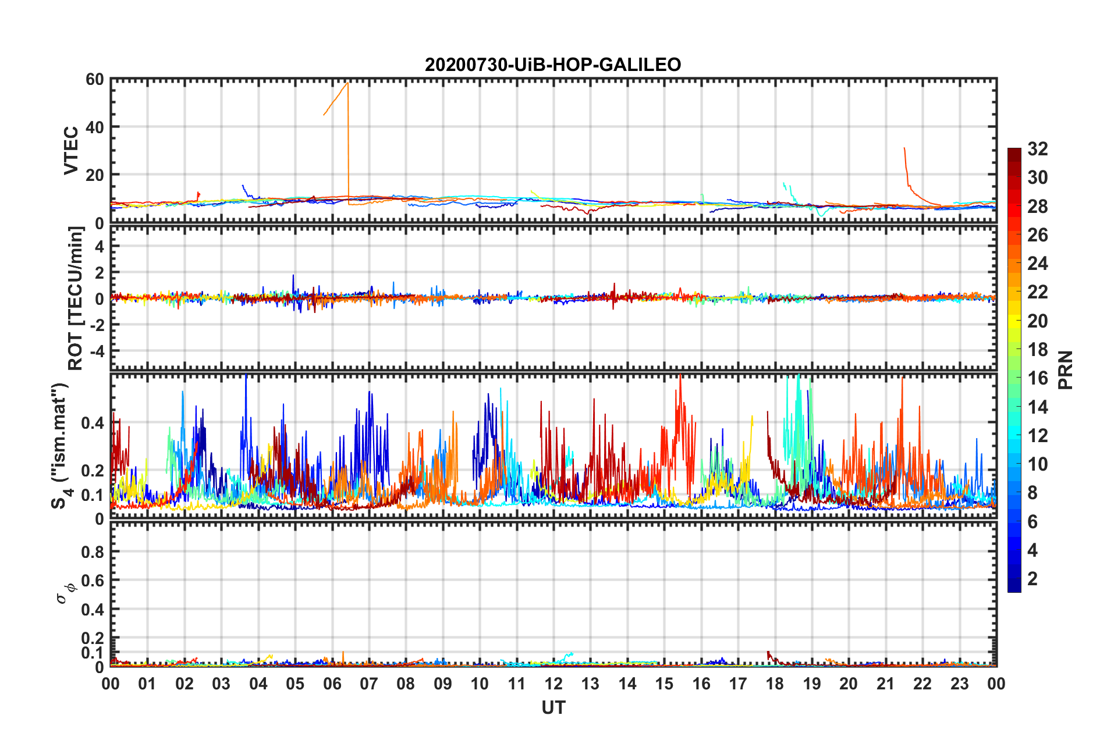Click colorbar tick label 16

[1037, 379]
